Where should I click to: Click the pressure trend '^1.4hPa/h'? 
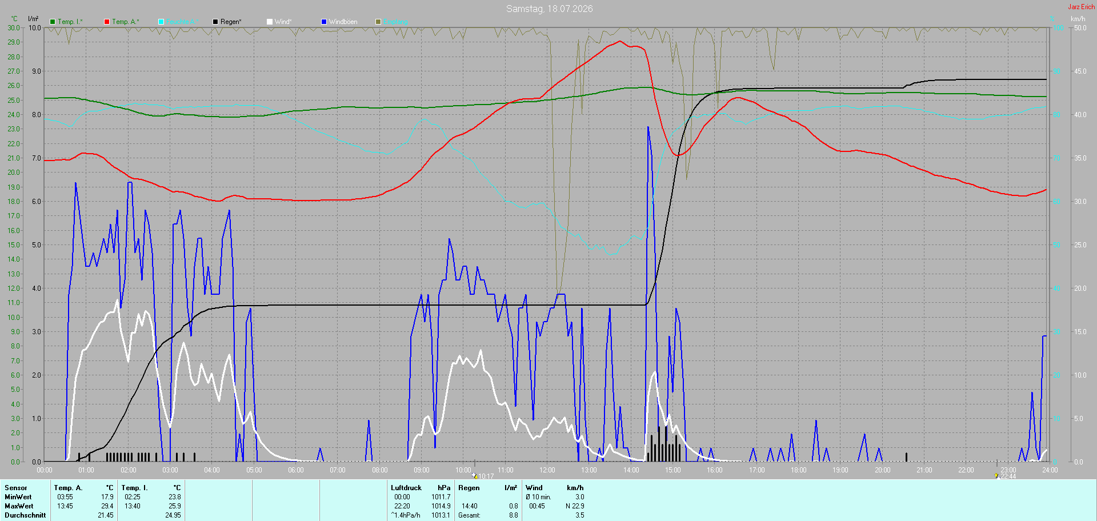tap(406, 515)
